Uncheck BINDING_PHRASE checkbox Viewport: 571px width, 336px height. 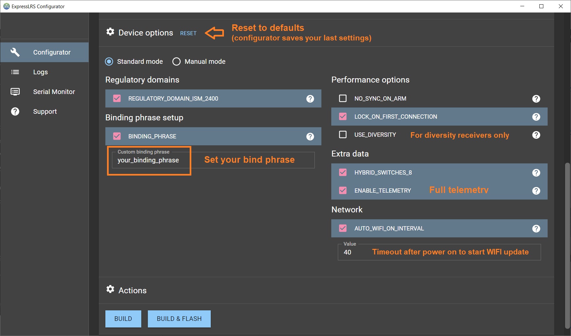[x=117, y=136]
